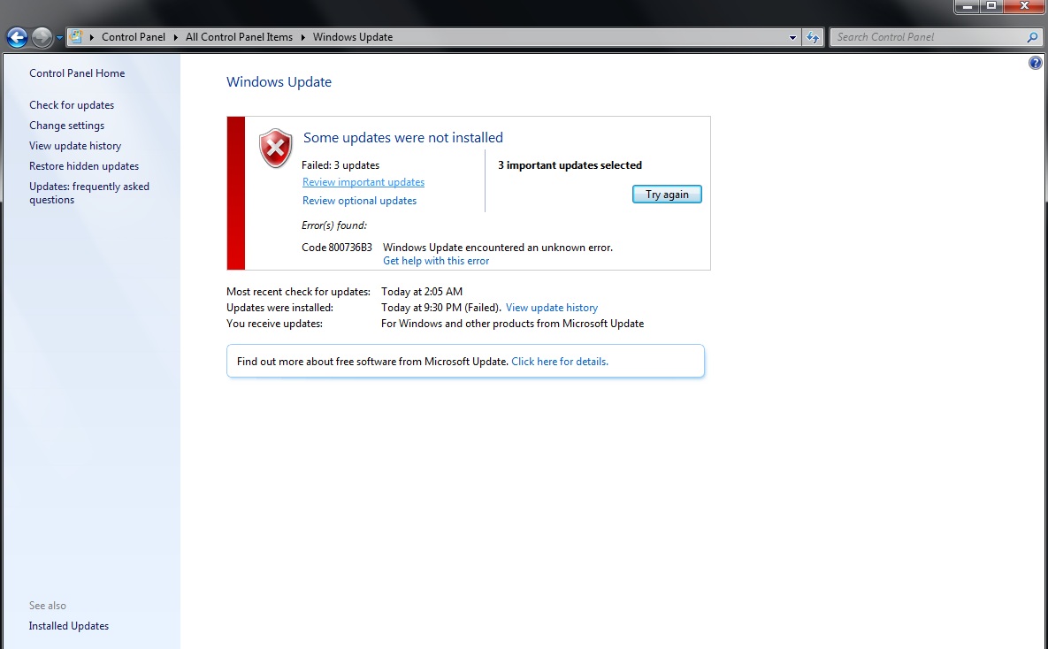Click the error Code 800736B3 text

pyautogui.click(x=336, y=248)
